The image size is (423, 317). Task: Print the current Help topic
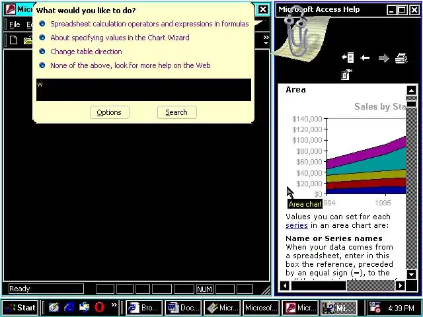tap(401, 57)
